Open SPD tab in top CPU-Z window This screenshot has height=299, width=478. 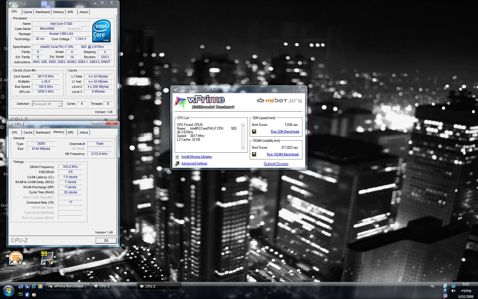coord(70,12)
